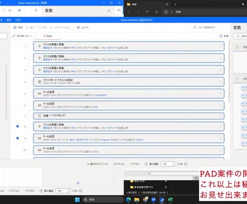This screenshot has width=247, height=204.
Task: Select action 4 Set clipboard text
Action: (129, 82)
